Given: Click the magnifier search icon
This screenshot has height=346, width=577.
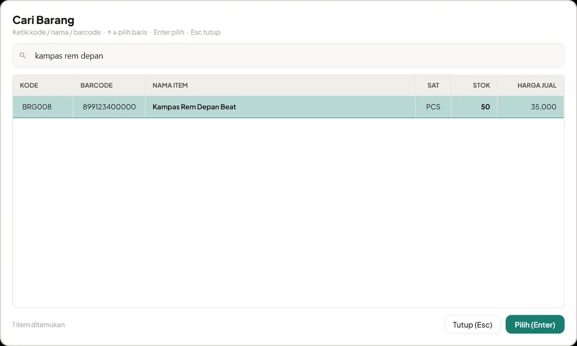Looking at the screenshot, I should click(x=23, y=56).
